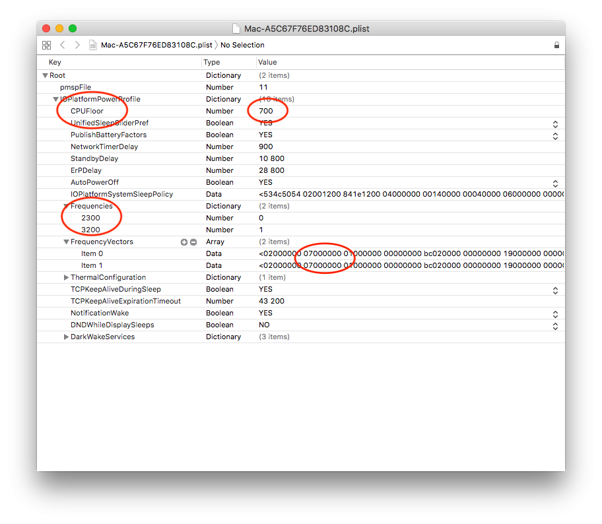Viewport: 602px width, 524px height.
Task: Collapse the FrequencyVectors array
Action: 66,242
